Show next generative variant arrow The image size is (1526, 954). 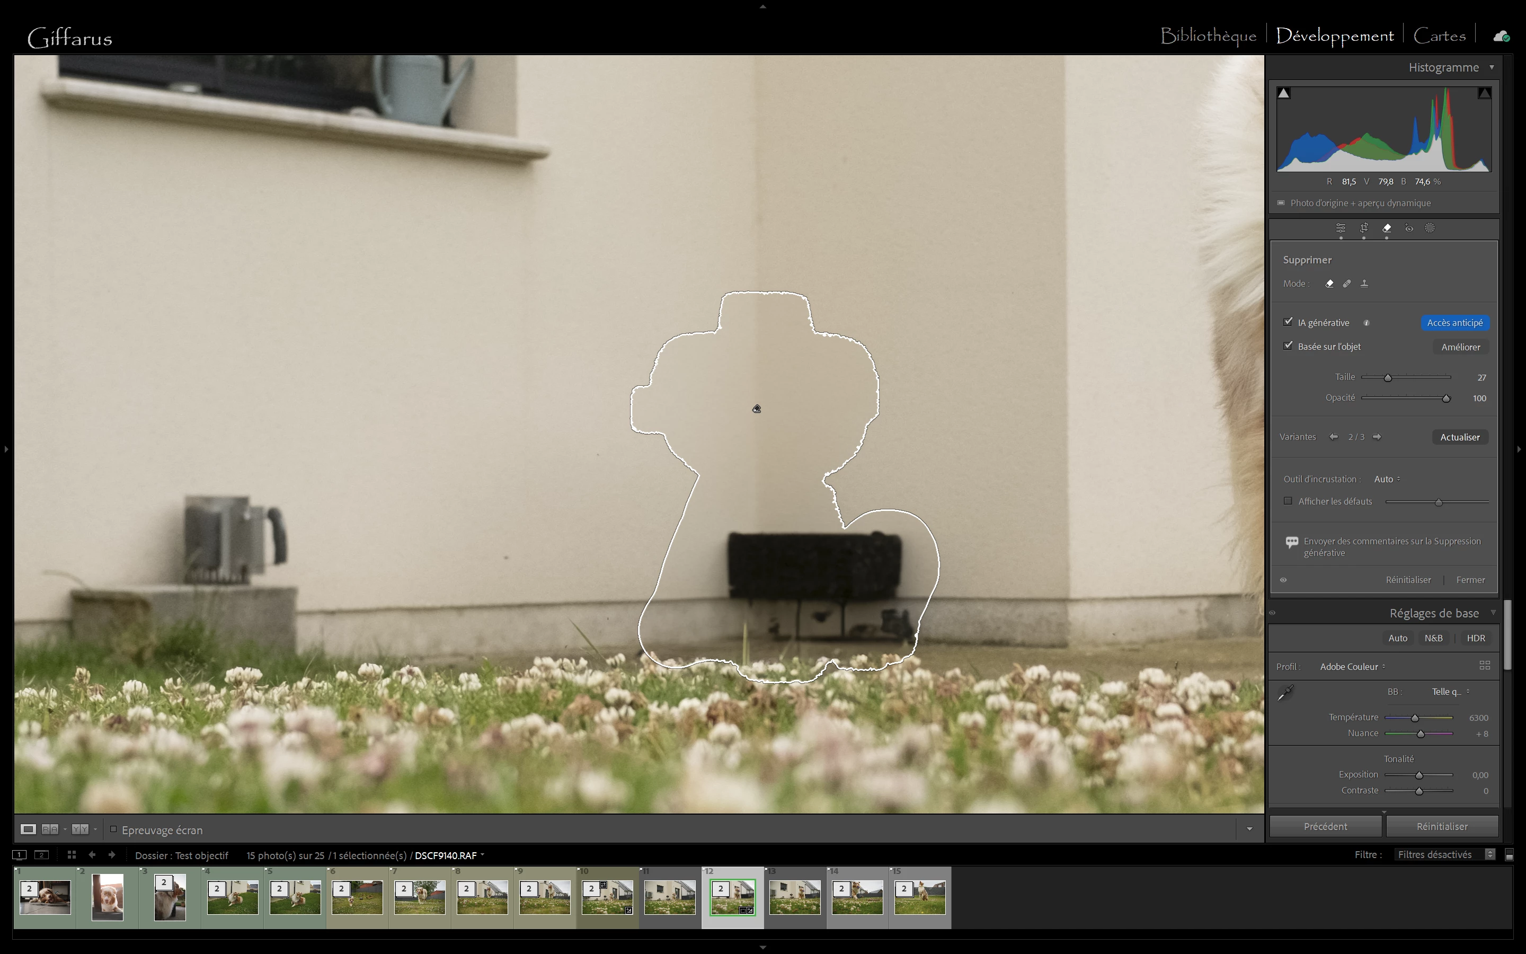1377,437
